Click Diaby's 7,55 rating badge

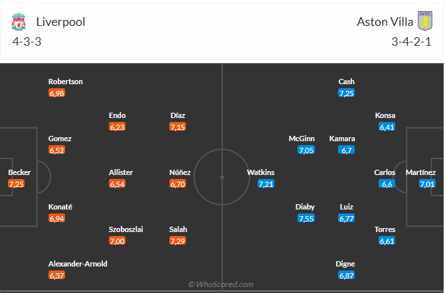306,218
